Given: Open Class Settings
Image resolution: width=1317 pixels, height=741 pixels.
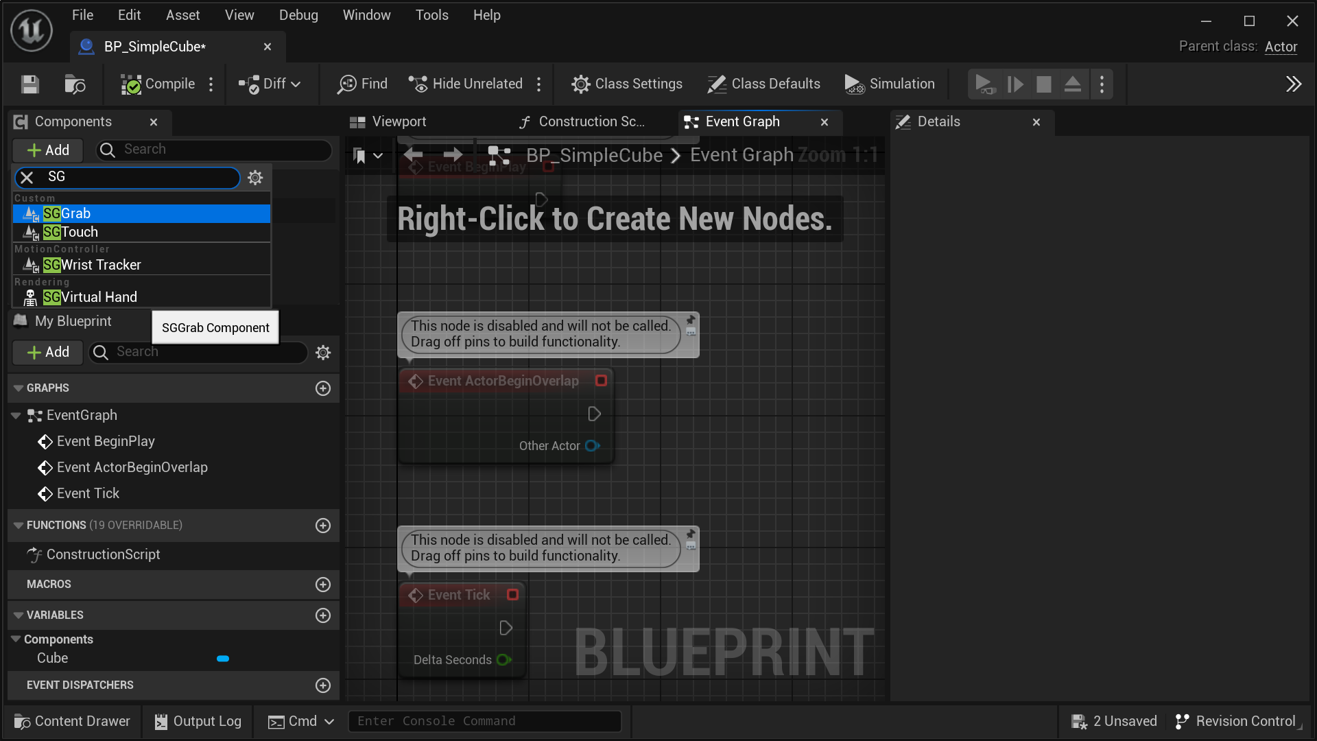Looking at the screenshot, I should [626, 84].
